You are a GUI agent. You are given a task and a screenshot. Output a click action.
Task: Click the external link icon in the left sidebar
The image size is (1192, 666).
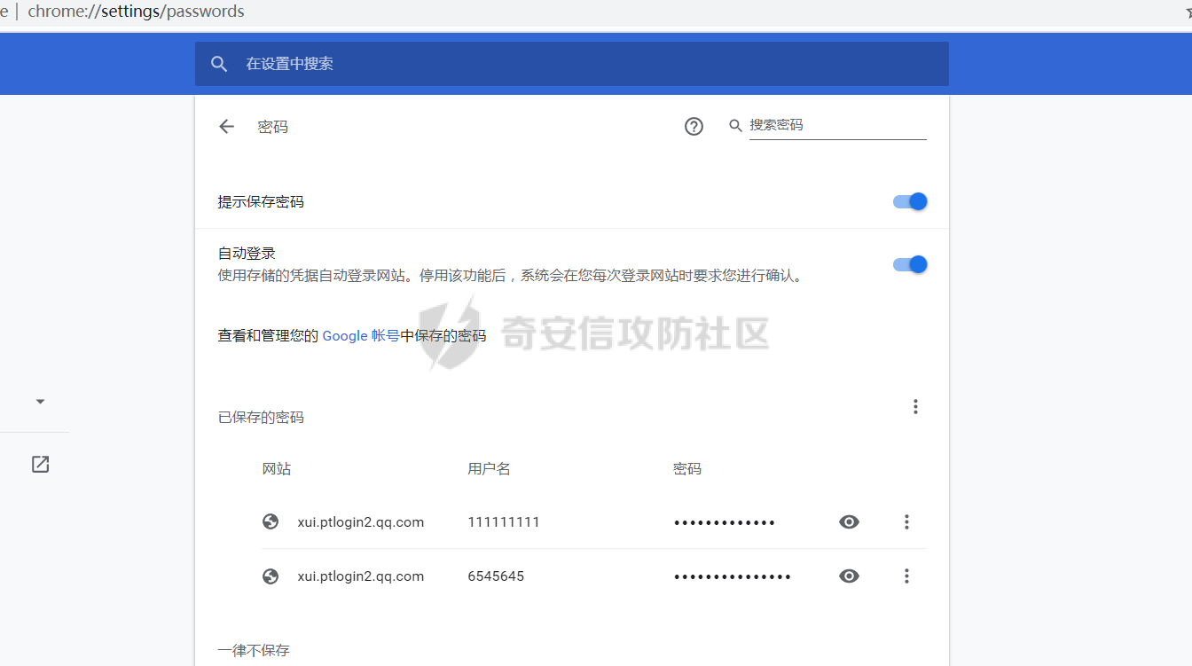tap(40, 464)
